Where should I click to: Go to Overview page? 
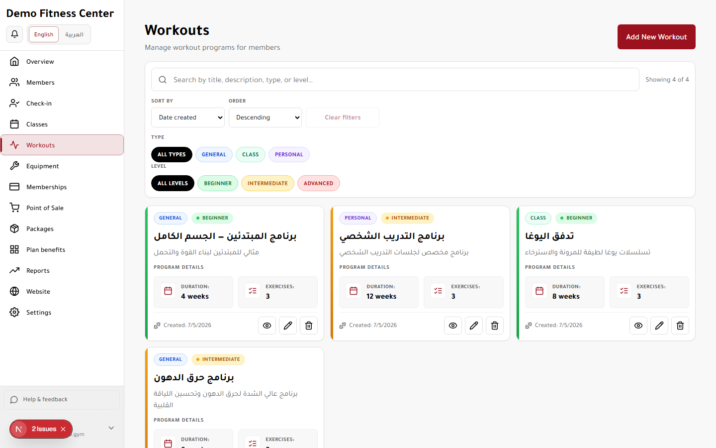click(x=62, y=62)
